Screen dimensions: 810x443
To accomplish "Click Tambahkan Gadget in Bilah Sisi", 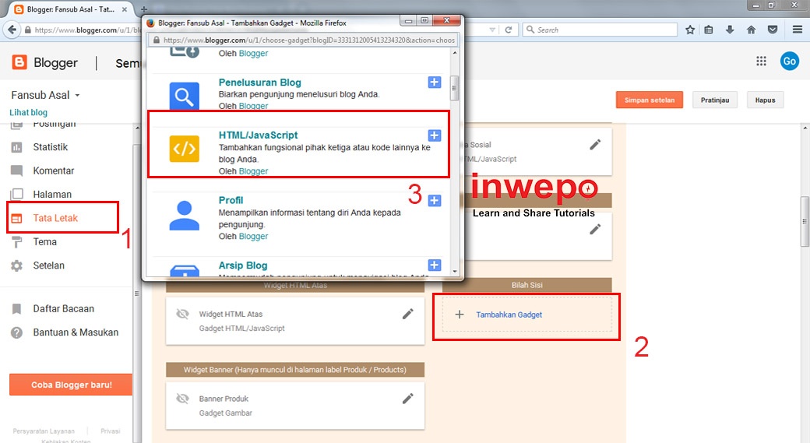I will (x=509, y=315).
